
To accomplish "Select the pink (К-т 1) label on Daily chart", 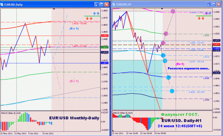I will pos(74,81).
